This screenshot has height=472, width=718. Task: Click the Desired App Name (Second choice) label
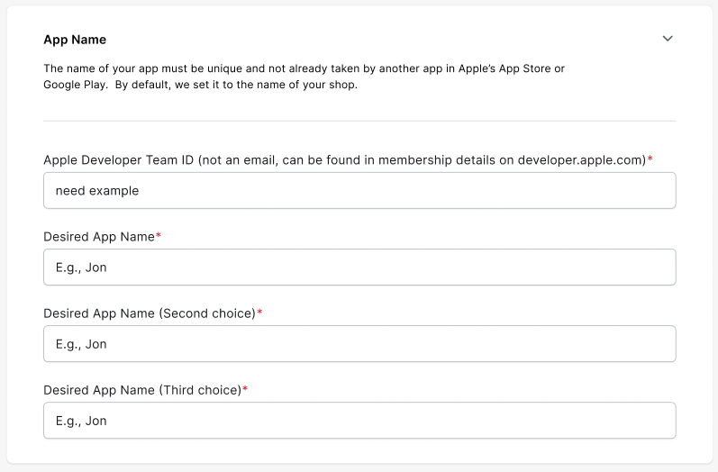(x=150, y=313)
